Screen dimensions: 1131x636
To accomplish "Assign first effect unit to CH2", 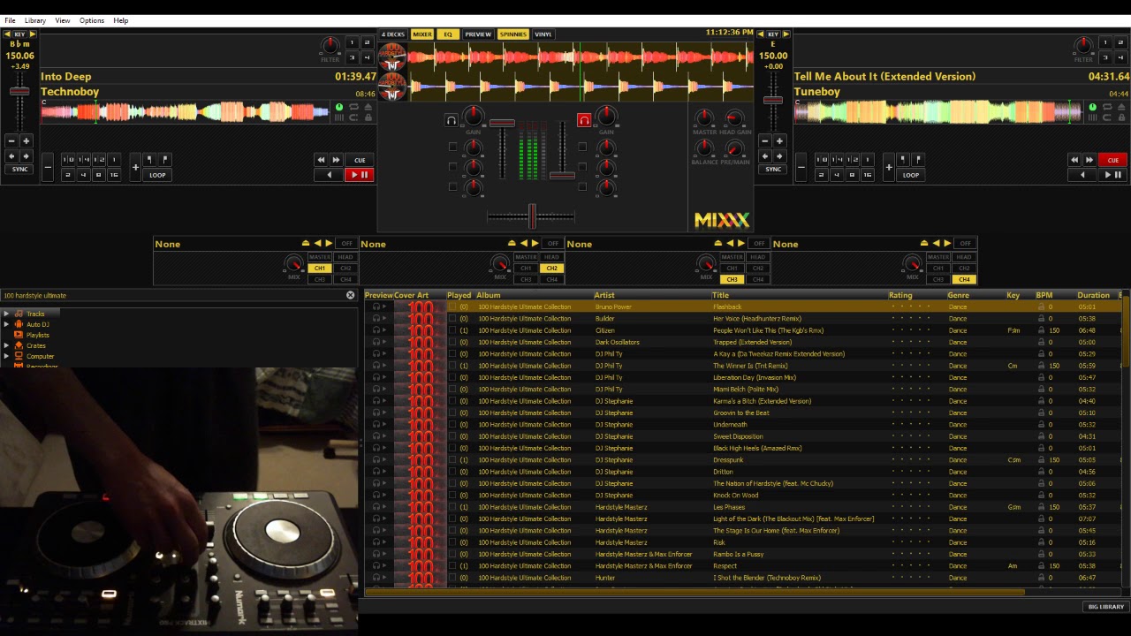I will (345, 268).
